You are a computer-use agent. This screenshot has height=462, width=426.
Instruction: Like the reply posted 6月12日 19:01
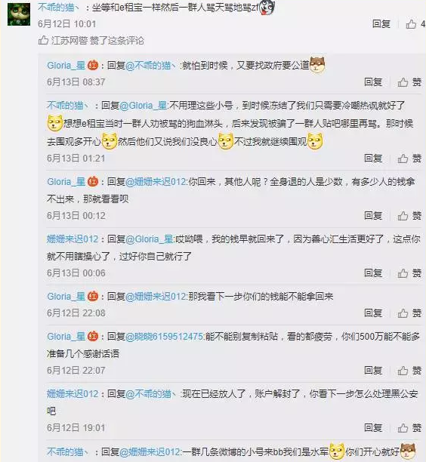409,427
